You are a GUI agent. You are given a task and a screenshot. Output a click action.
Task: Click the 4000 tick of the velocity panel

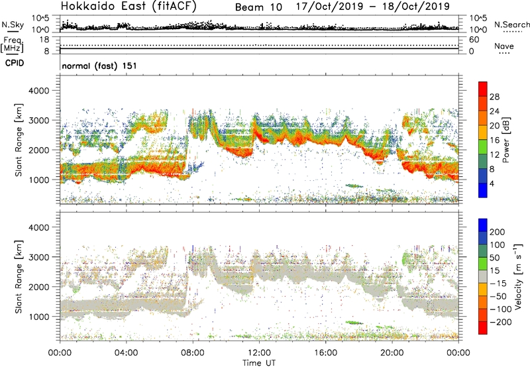click(x=38, y=227)
